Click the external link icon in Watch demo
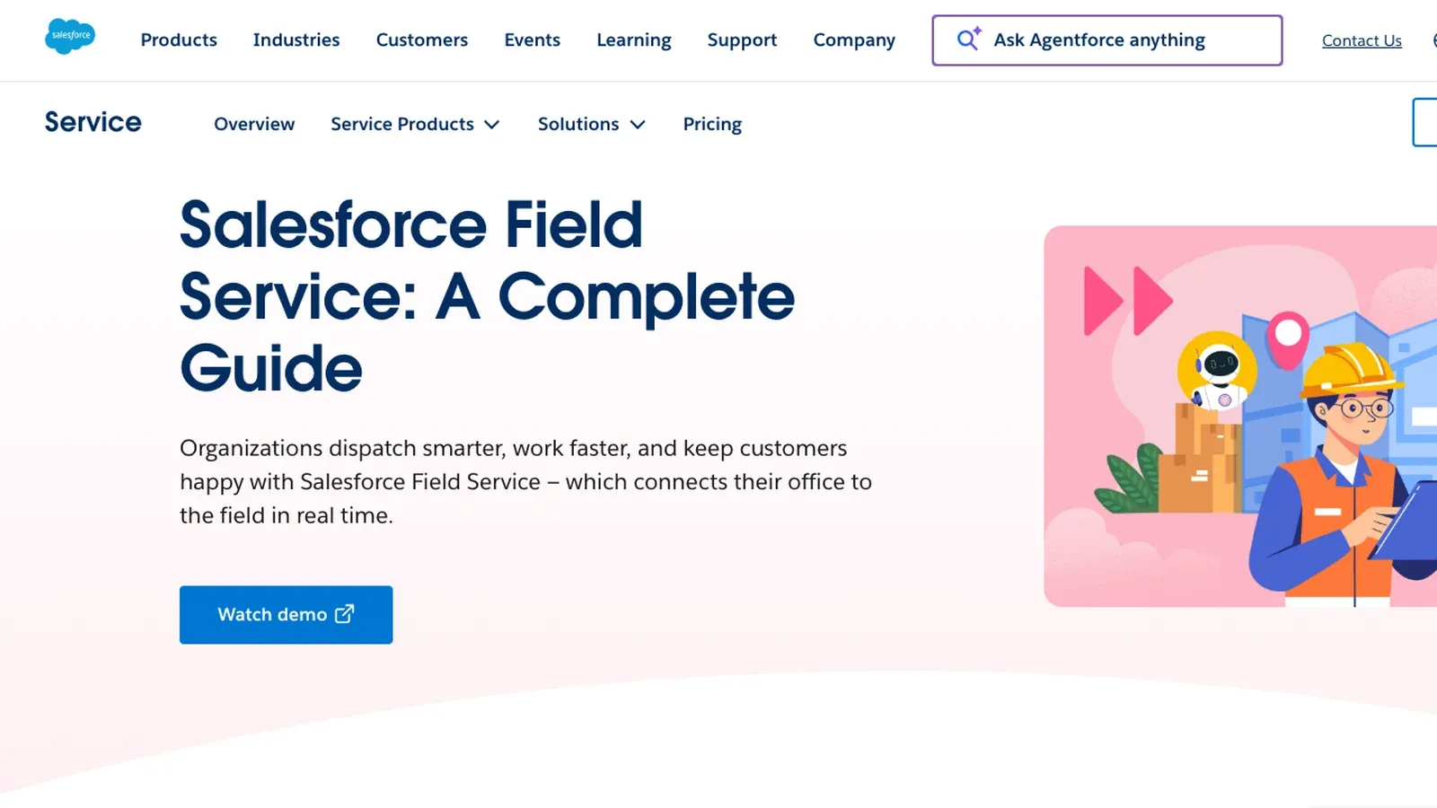 (345, 614)
